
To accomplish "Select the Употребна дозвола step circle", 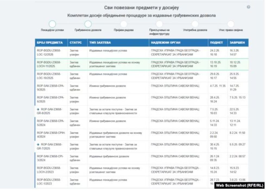I will coord(195,24).
